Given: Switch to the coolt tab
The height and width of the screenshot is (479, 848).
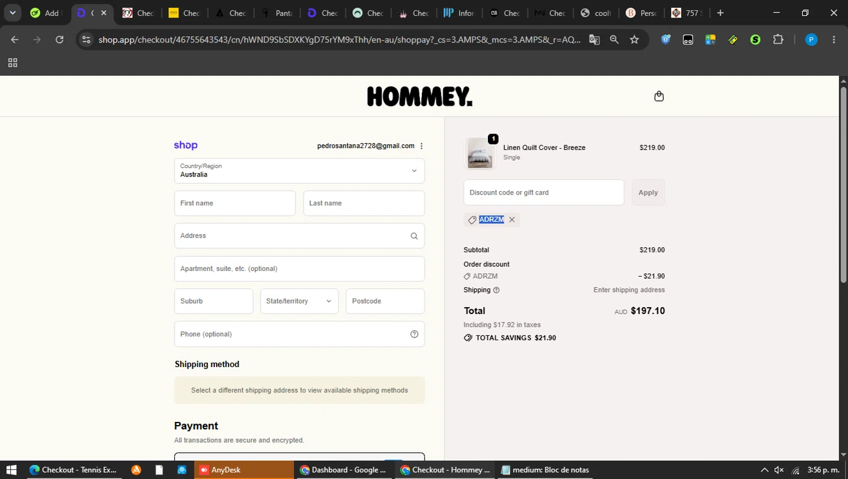Looking at the screenshot, I should pyautogui.click(x=596, y=12).
